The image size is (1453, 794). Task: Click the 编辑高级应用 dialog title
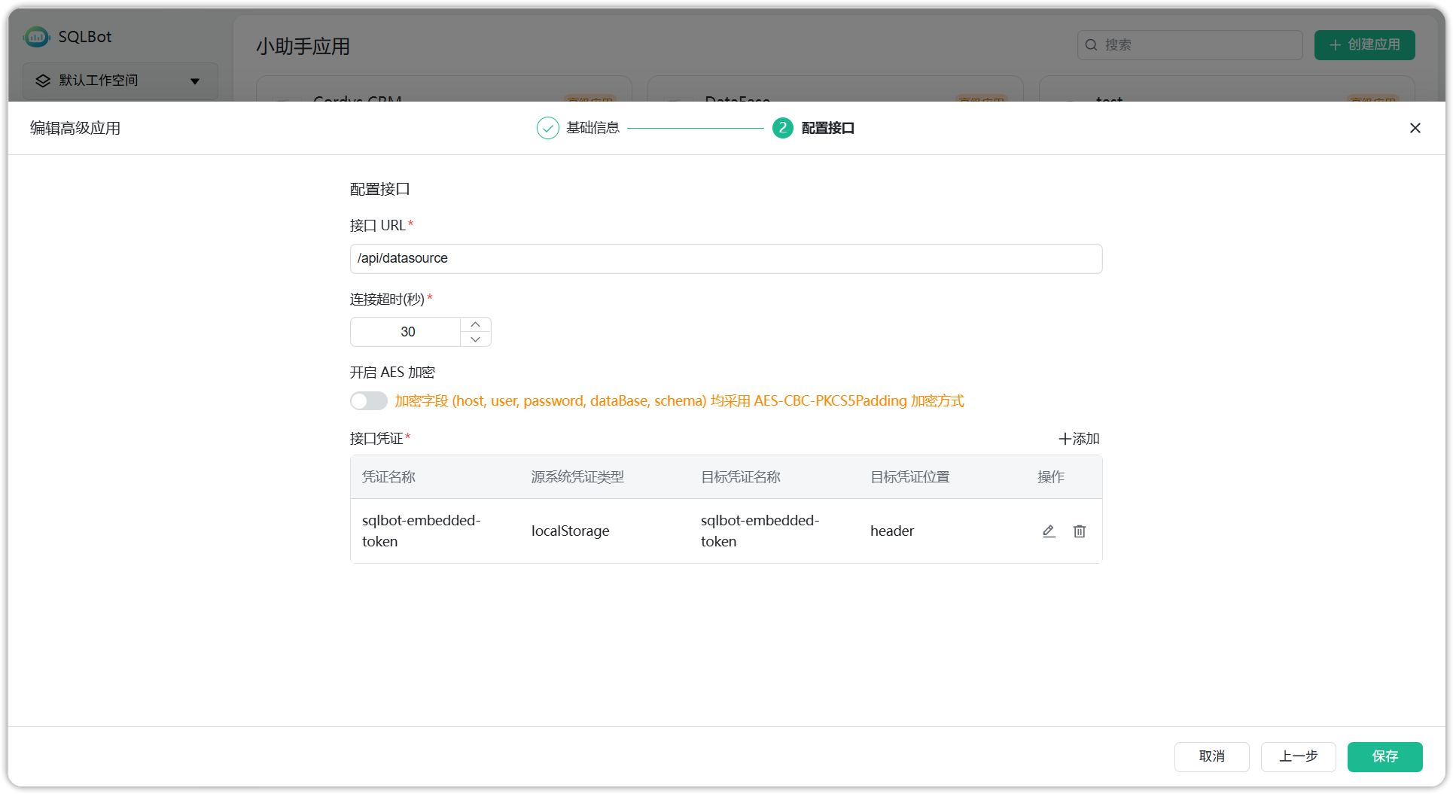[x=75, y=128]
